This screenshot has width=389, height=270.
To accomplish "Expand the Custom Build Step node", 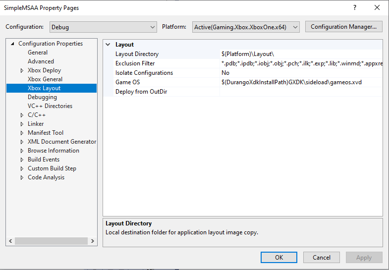I will tap(22, 168).
